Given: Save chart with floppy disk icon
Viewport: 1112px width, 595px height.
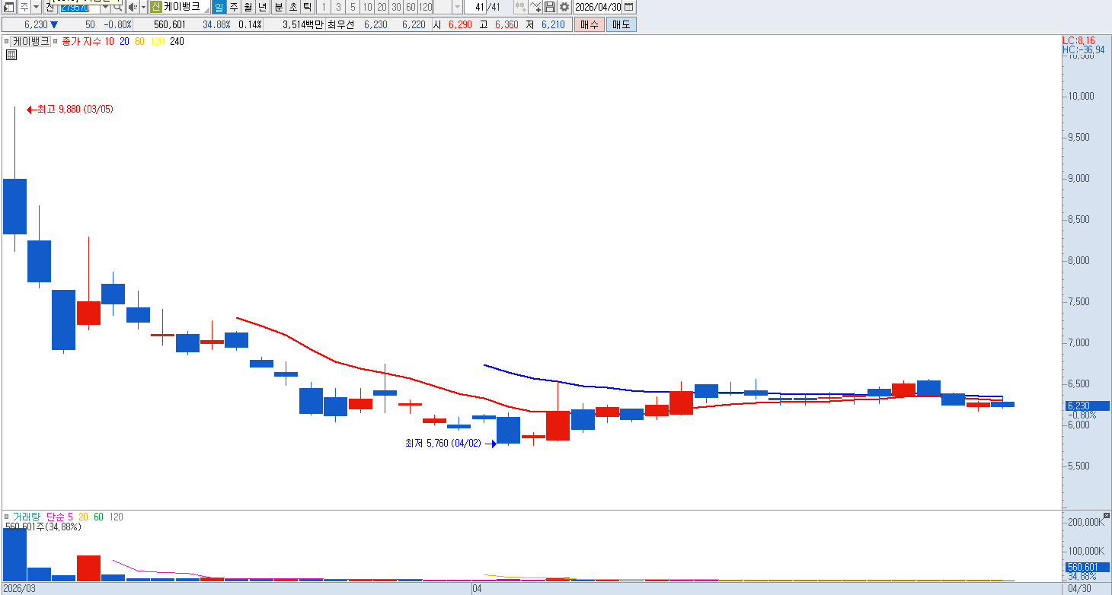Looking at the screenshot, I should (550, 7).
